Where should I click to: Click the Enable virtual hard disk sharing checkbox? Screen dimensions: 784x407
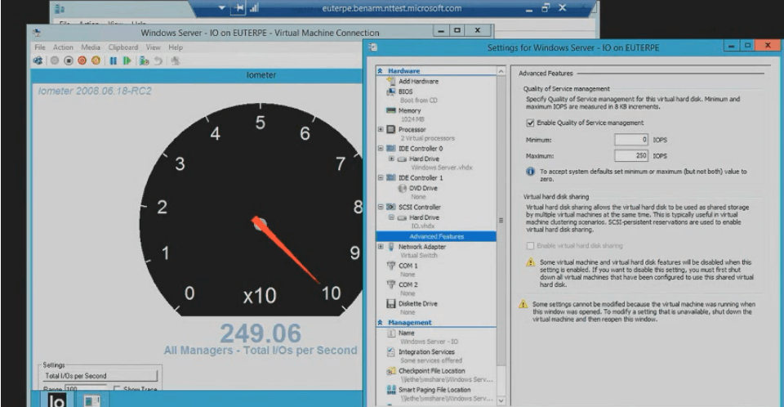530,246
